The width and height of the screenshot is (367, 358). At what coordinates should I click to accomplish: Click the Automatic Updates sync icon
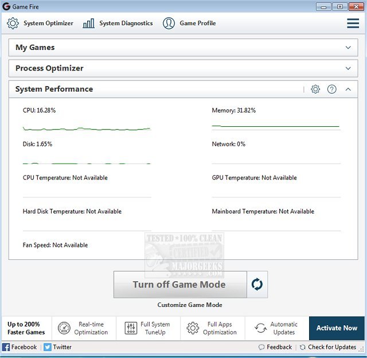click(260, 328)
